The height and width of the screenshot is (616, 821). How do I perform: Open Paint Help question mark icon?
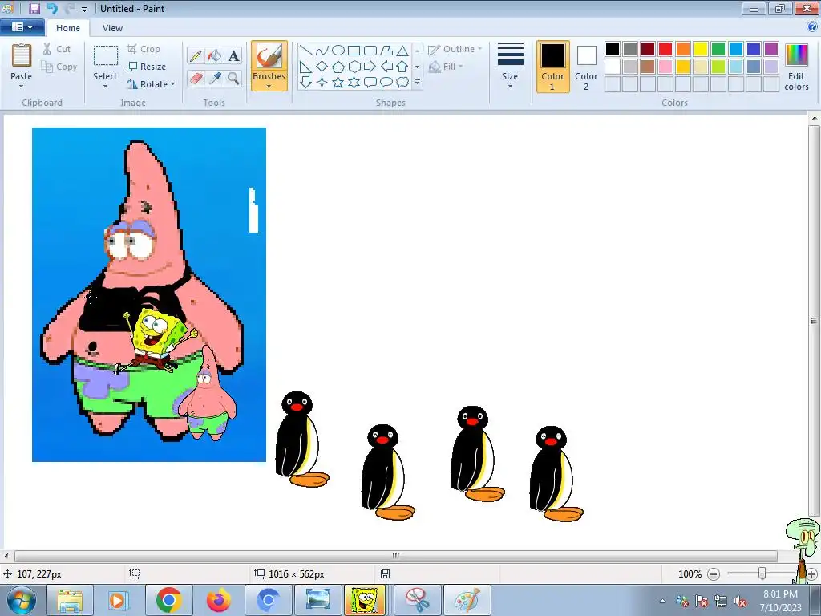812,26
